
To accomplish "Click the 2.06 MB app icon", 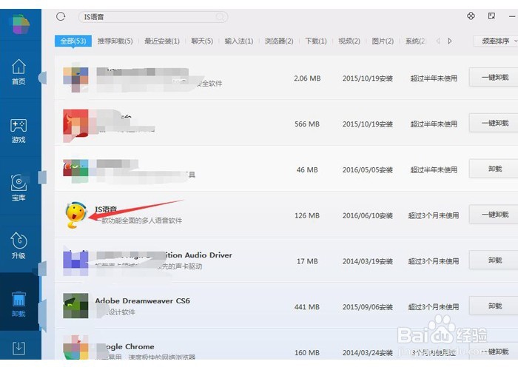I will pyautogui.click(x=75, y=79).
